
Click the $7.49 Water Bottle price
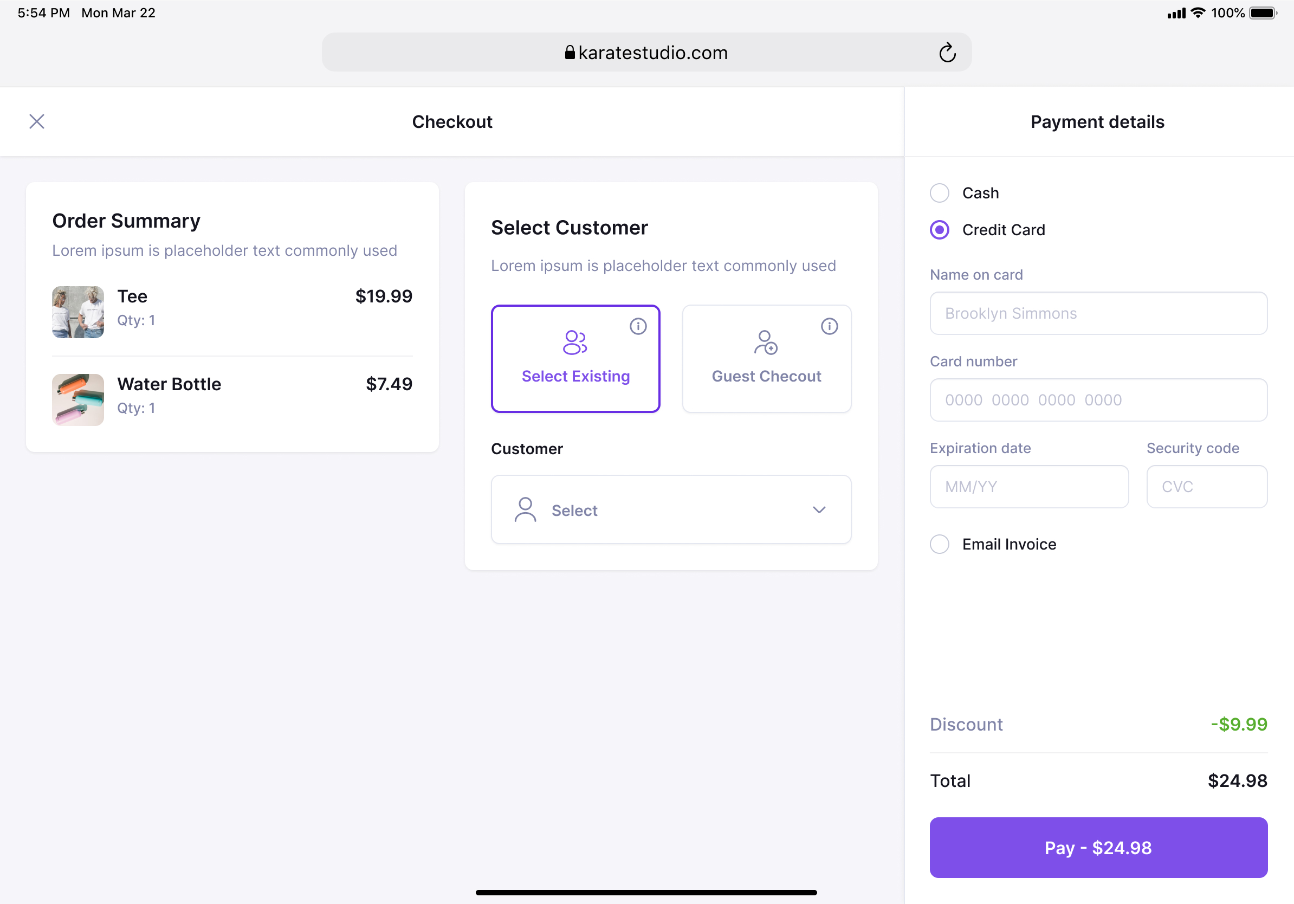(389, 384)
